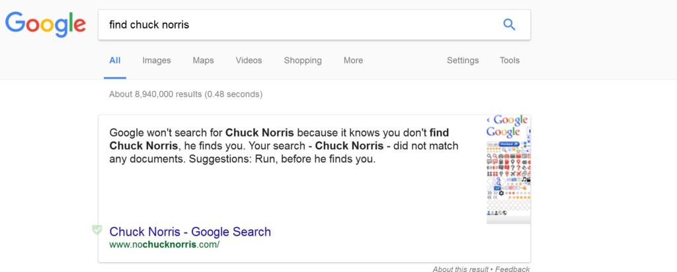This screenshot has width=677, height=272.
Task: Expand the More menu
Action: 353,60
